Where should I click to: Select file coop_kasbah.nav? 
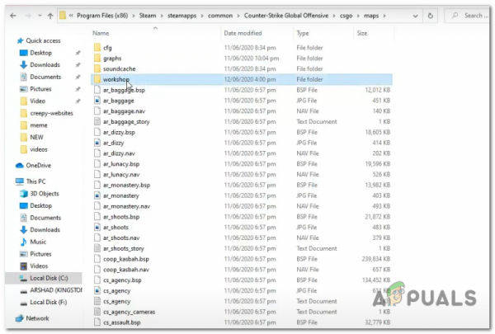point(126,270)
